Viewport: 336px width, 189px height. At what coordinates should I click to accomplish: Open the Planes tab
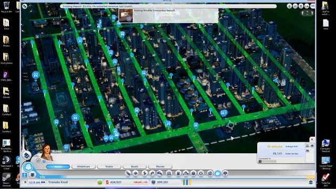(160, 166)
